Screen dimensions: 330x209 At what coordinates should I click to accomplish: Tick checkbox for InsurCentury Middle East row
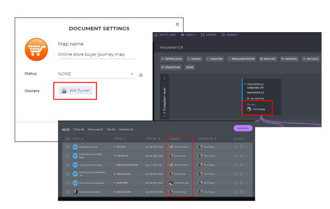(68, 156)
